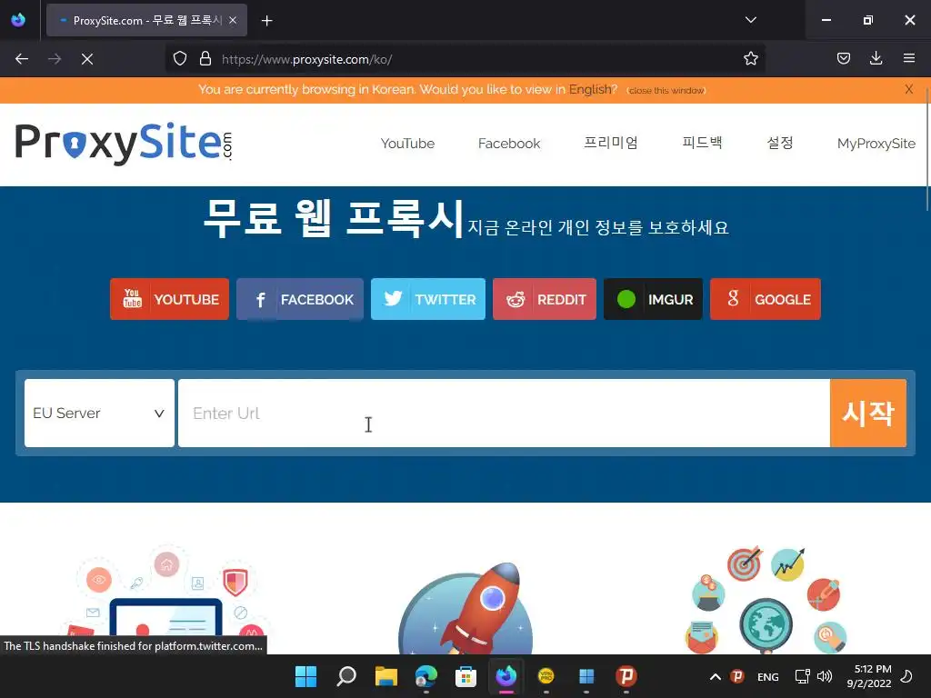931x698 pixels.
Task: Open the browser hamburger menu
Action: [x=908, y=58]
